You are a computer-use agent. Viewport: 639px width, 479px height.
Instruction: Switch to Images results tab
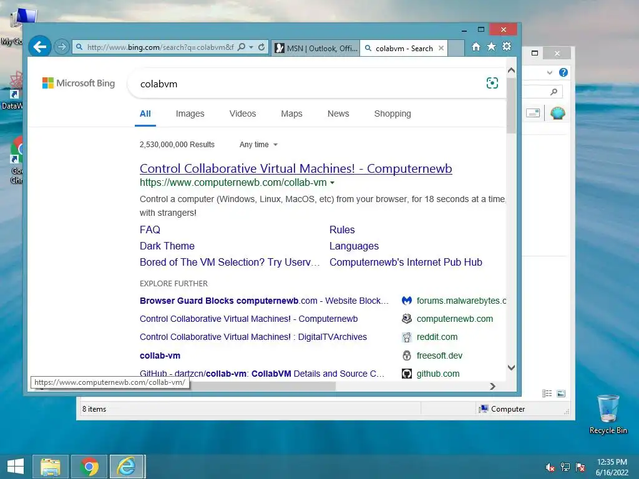(190, 114)
